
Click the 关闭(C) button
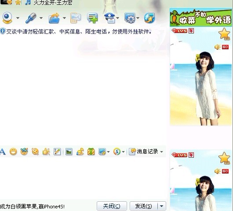pyautogui.click(x=112, y=206)
